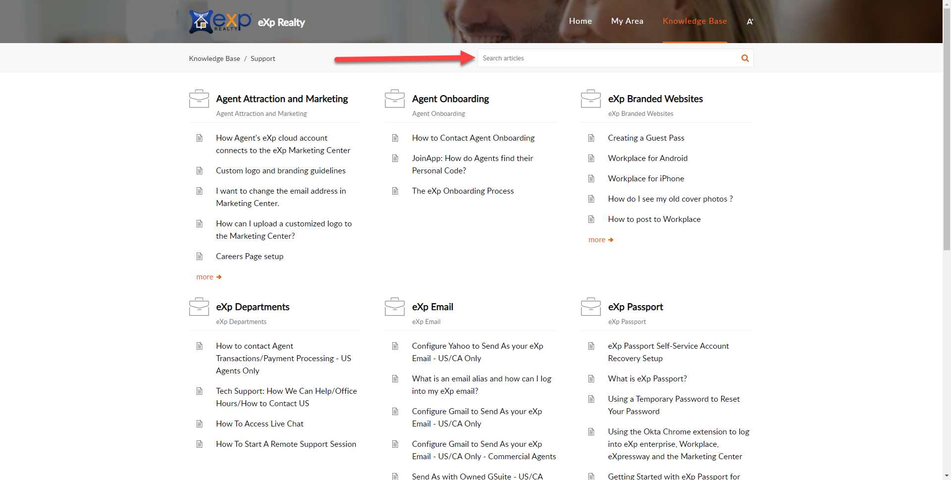Click the page vertical scrollbar
Screen dimensions: 951x480
pos(947,129)
